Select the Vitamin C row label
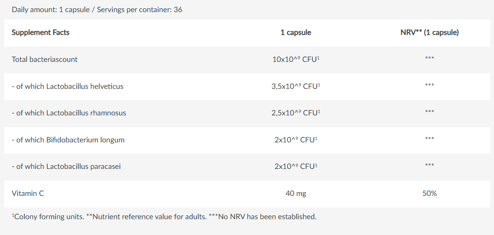Viewport: 494px width, 235px height. (28, 193)
